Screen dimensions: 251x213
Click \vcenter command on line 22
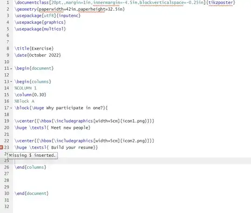(x=24, y=141)
